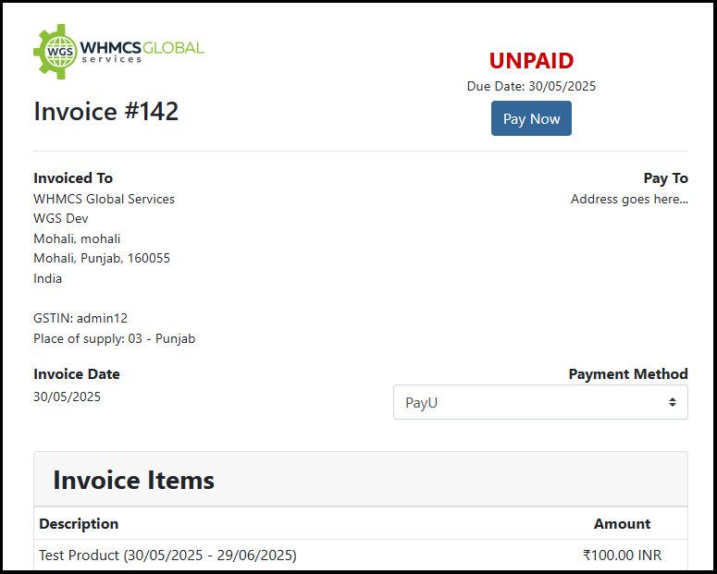Viewport: 717px width, 574px height.
Task: Click the red UNPAID status label
Action: (x=531, y=61)
